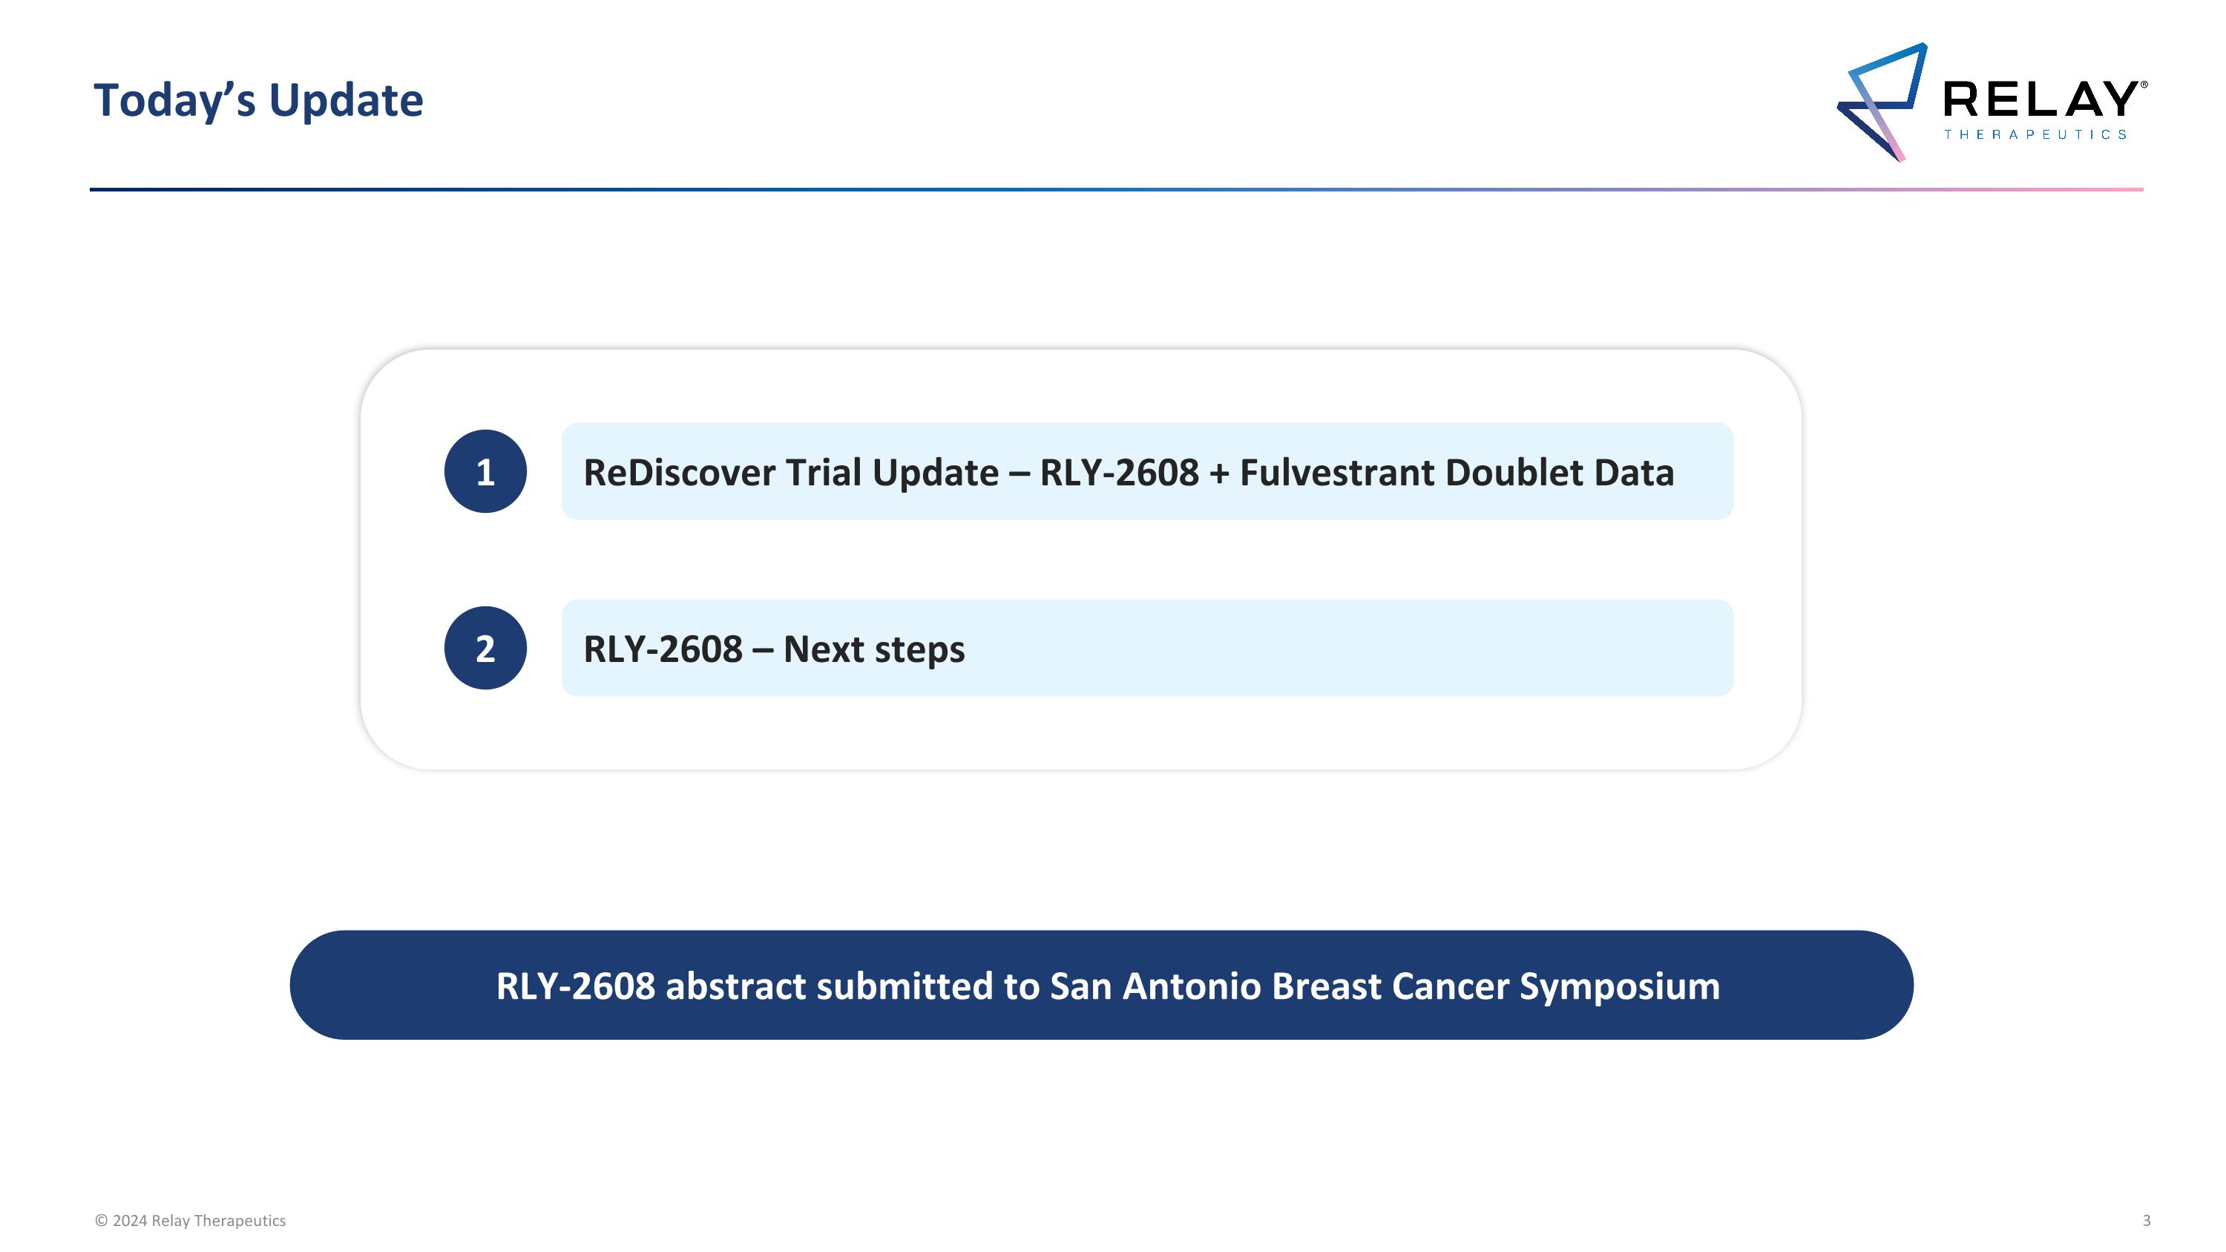2226x1252 pixels.
Task: Click the registered trademark symbol beside RELAY
Action: (x=2144, y=85)
